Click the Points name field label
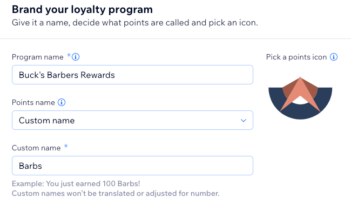The width and height of the screenshot is (351, 204). (33, 102)
